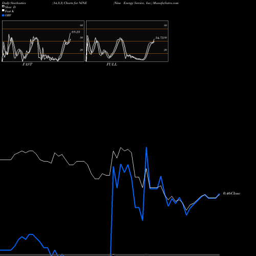Click the tallest blue OBV spike peak

pyautogui.click(x=146, y=147)
